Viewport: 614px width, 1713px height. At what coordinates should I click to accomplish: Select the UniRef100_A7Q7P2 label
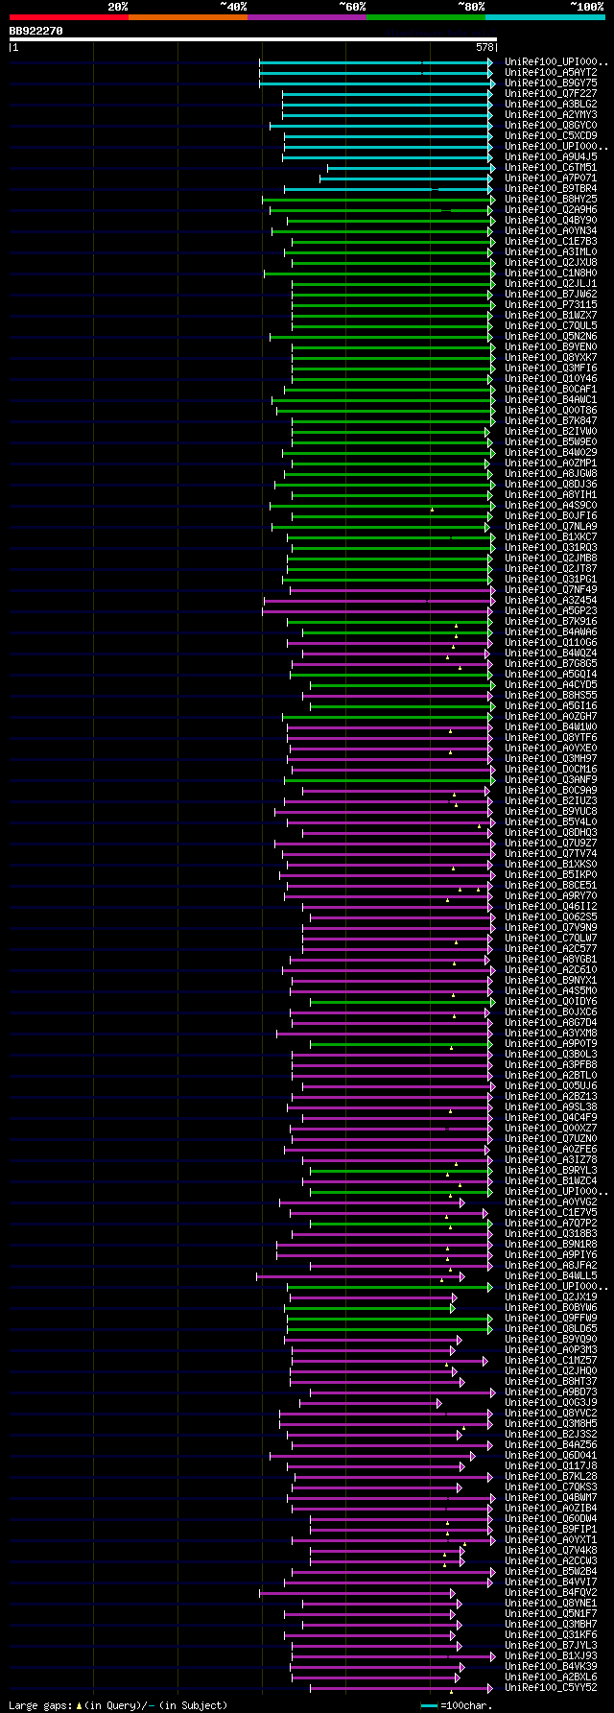click(551, 1224)
